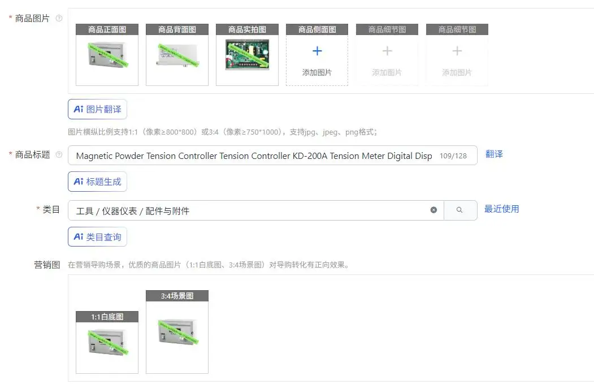Click the Ai 图片翻译 button
This screenshot has height=384, width=594.
pos(97,109)
